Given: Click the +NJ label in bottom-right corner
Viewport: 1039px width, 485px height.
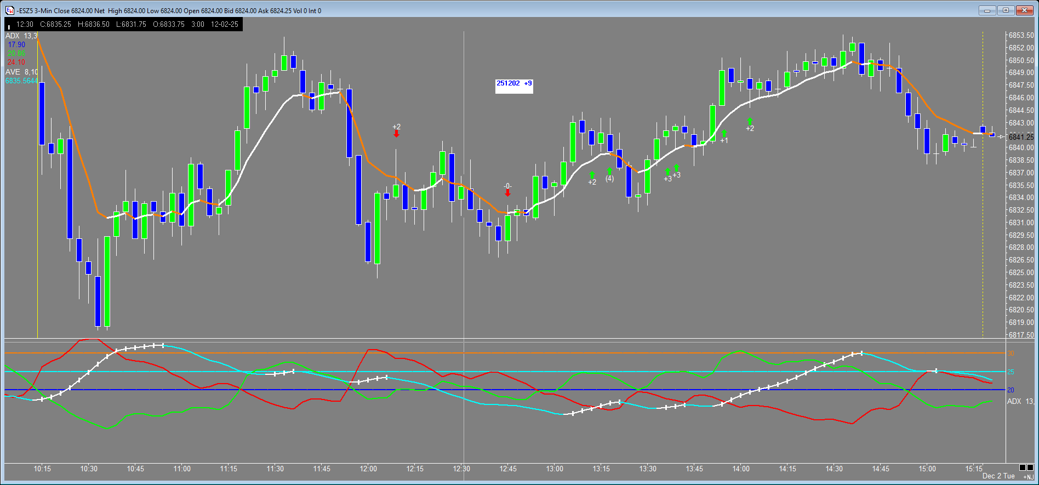Looking at the screenshot, I should [1028, 477].
